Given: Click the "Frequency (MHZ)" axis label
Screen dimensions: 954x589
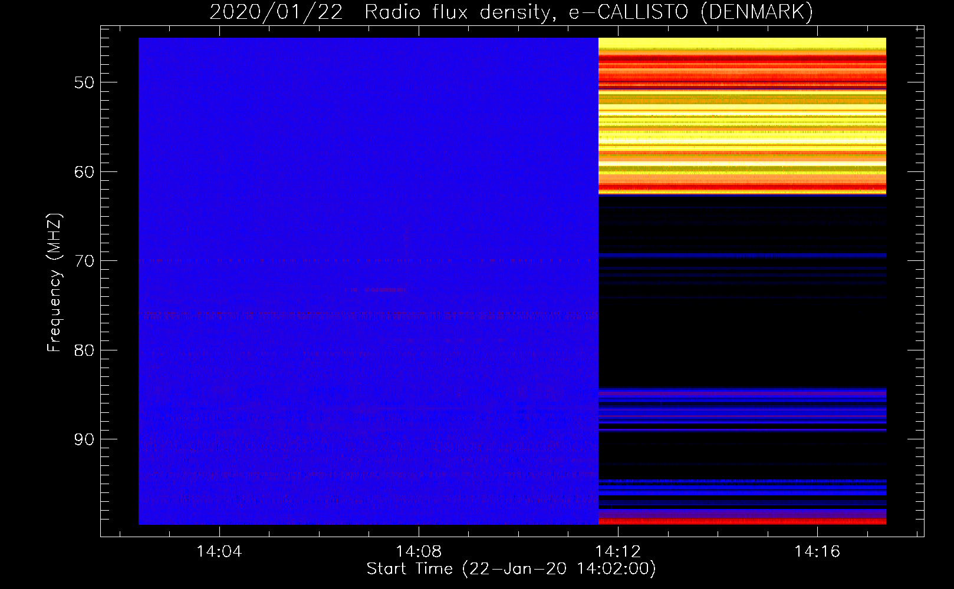Looking at the screenshot, I should (54, 283).
